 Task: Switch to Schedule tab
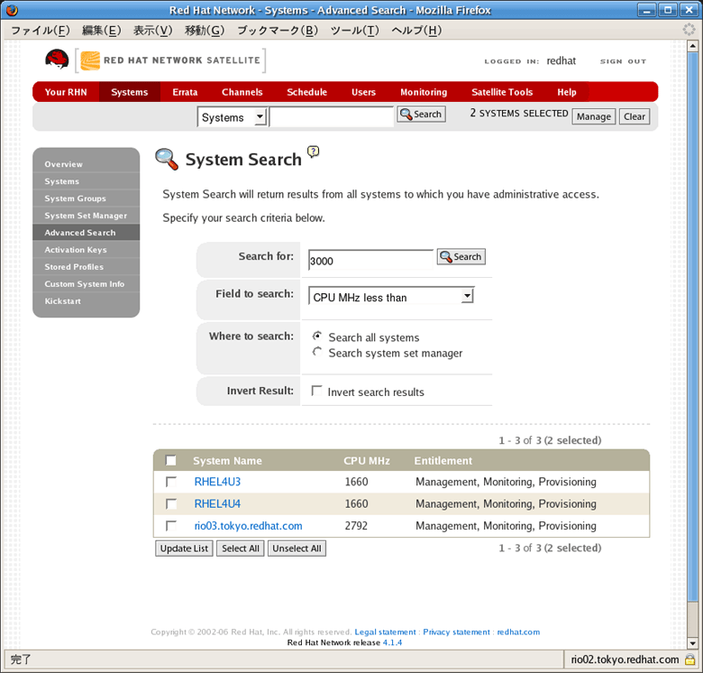[x=307, y=92]
